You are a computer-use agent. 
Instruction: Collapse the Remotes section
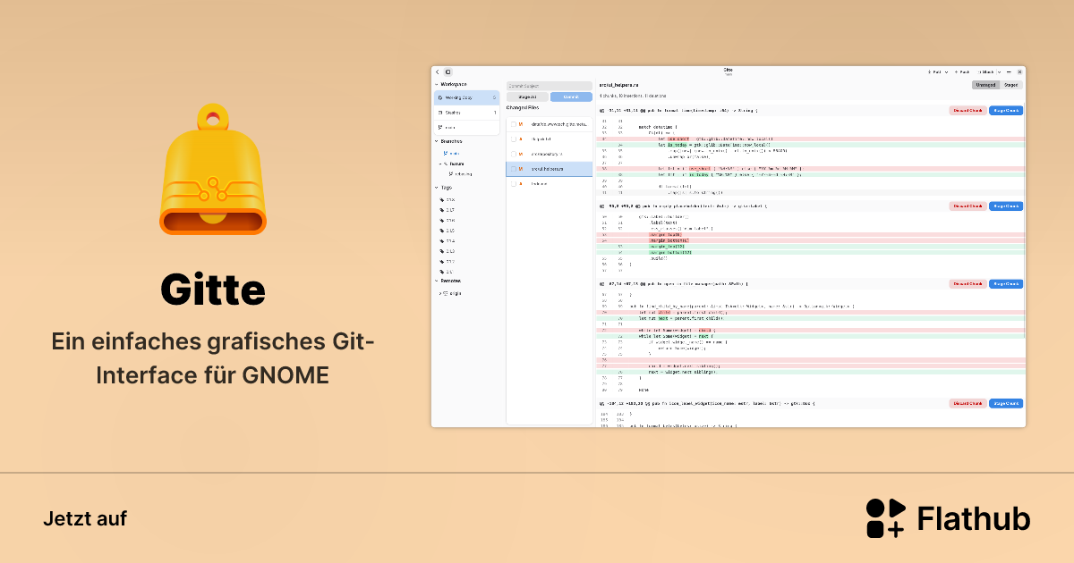(436, 281)
